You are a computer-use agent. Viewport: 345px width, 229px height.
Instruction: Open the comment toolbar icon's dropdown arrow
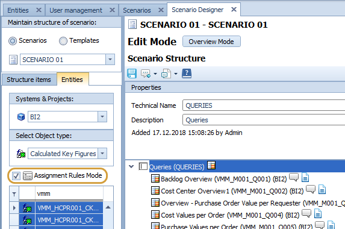(x=155, y=74)
